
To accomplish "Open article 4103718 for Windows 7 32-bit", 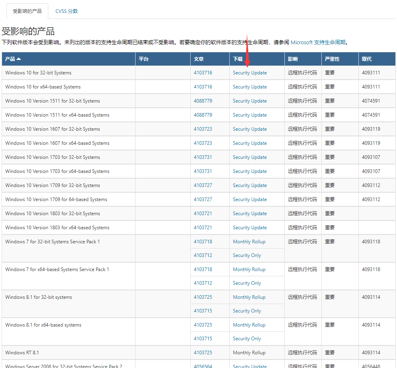I will coord(203,242).
